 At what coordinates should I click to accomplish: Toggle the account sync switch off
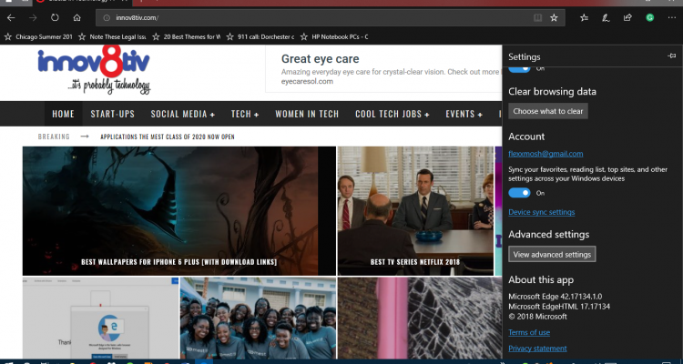pyautogui.click(x=519, y=193)
